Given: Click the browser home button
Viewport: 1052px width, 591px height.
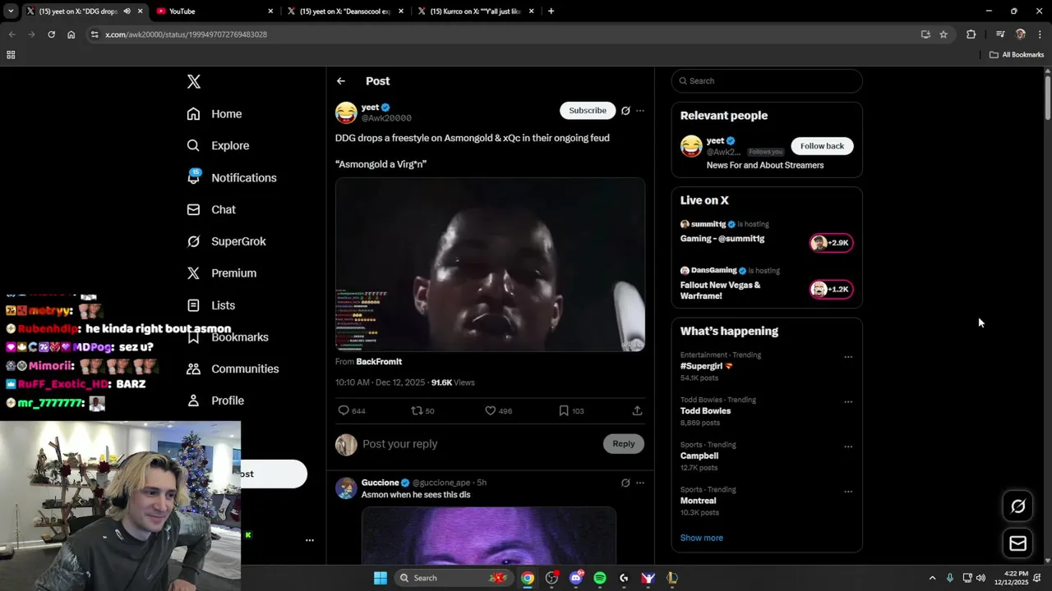Looking at the screenshot, I should click(72, 34).
